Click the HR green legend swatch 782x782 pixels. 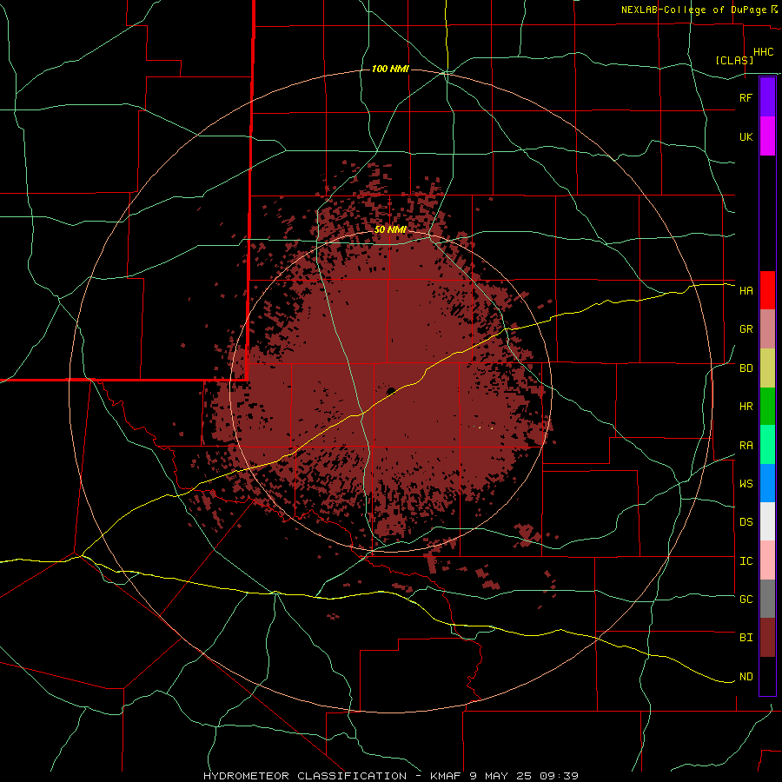767,407
